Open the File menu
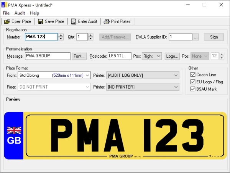 click(x=6, y=13)
